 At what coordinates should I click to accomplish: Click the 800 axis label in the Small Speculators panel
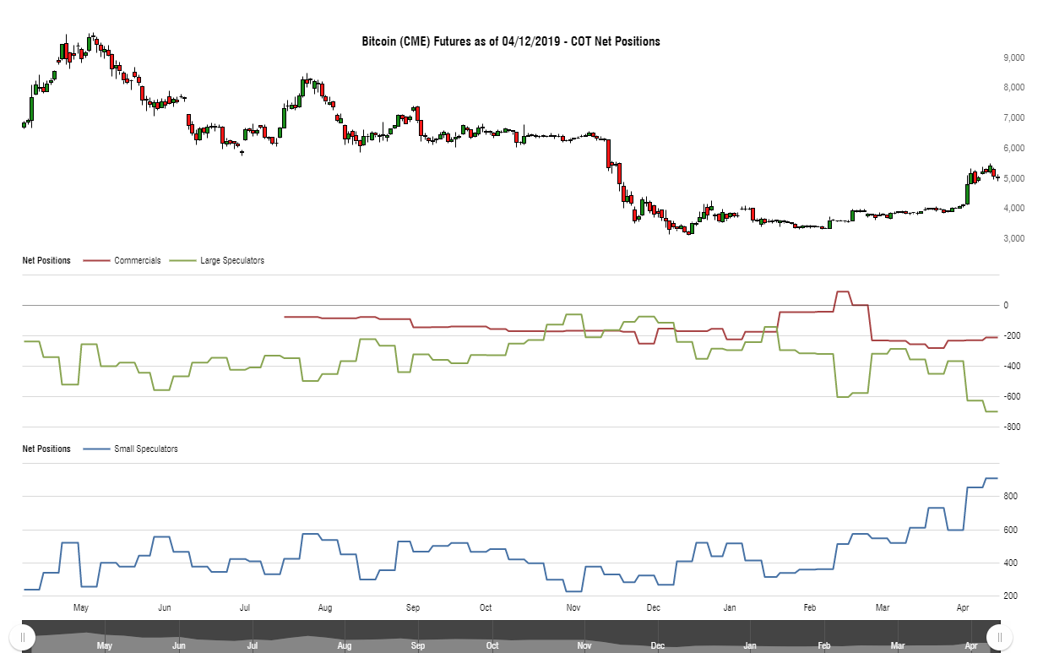point(1009,497)
